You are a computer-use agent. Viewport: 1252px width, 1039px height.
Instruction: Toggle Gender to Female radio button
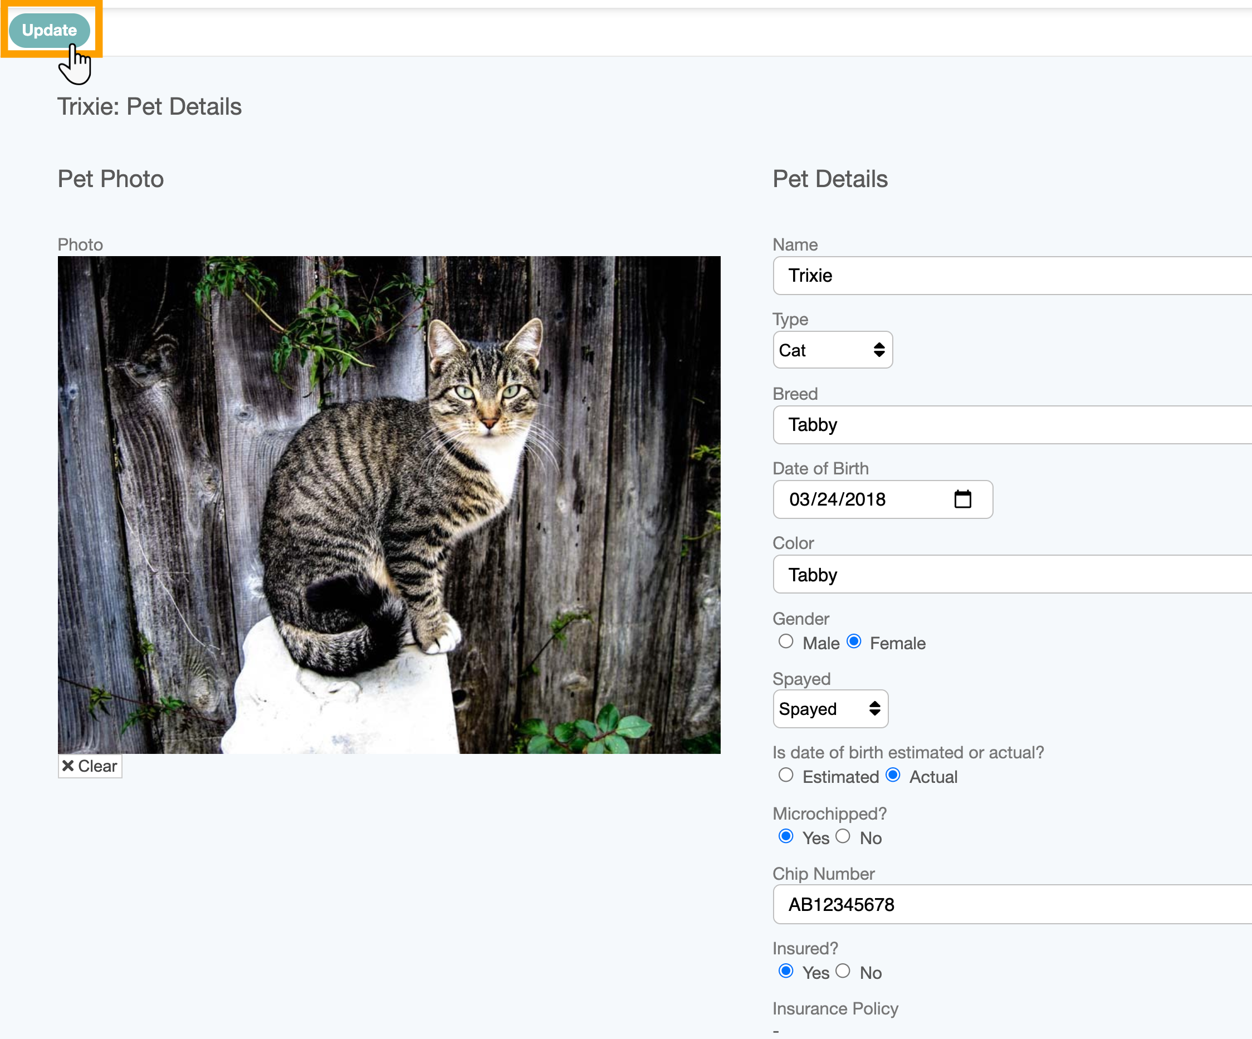[x=854, y=641]
